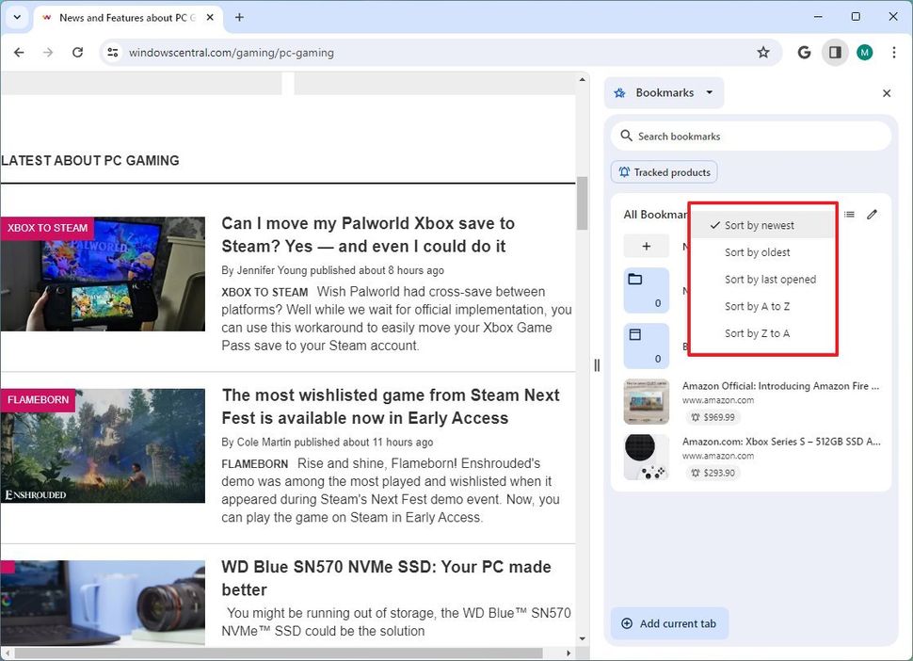Click the edit pencil icon in bookmarks panel
Image resolution: width=913 pixels, height=661 pixels.
(873, 214)
